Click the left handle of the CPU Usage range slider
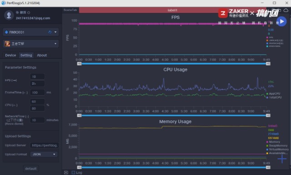Image resolution: width=291 pixels, height=175 pixels. pos(79,115)
